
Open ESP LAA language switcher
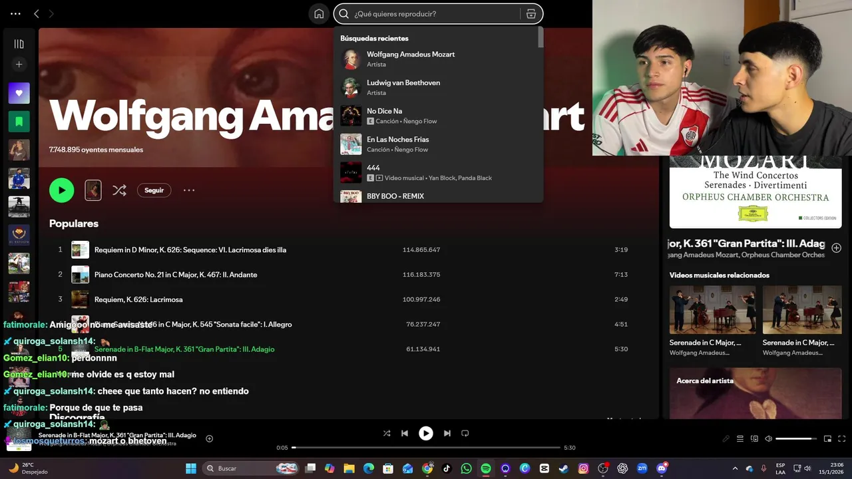[x=780, y=468]
